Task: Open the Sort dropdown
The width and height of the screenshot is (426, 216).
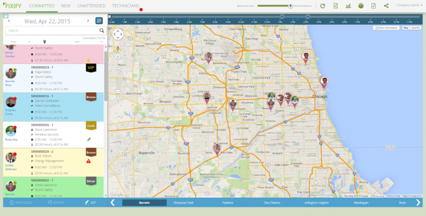Action: click(x=88, y=42)
